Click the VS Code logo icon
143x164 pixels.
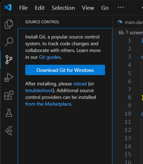click(8, 7)
